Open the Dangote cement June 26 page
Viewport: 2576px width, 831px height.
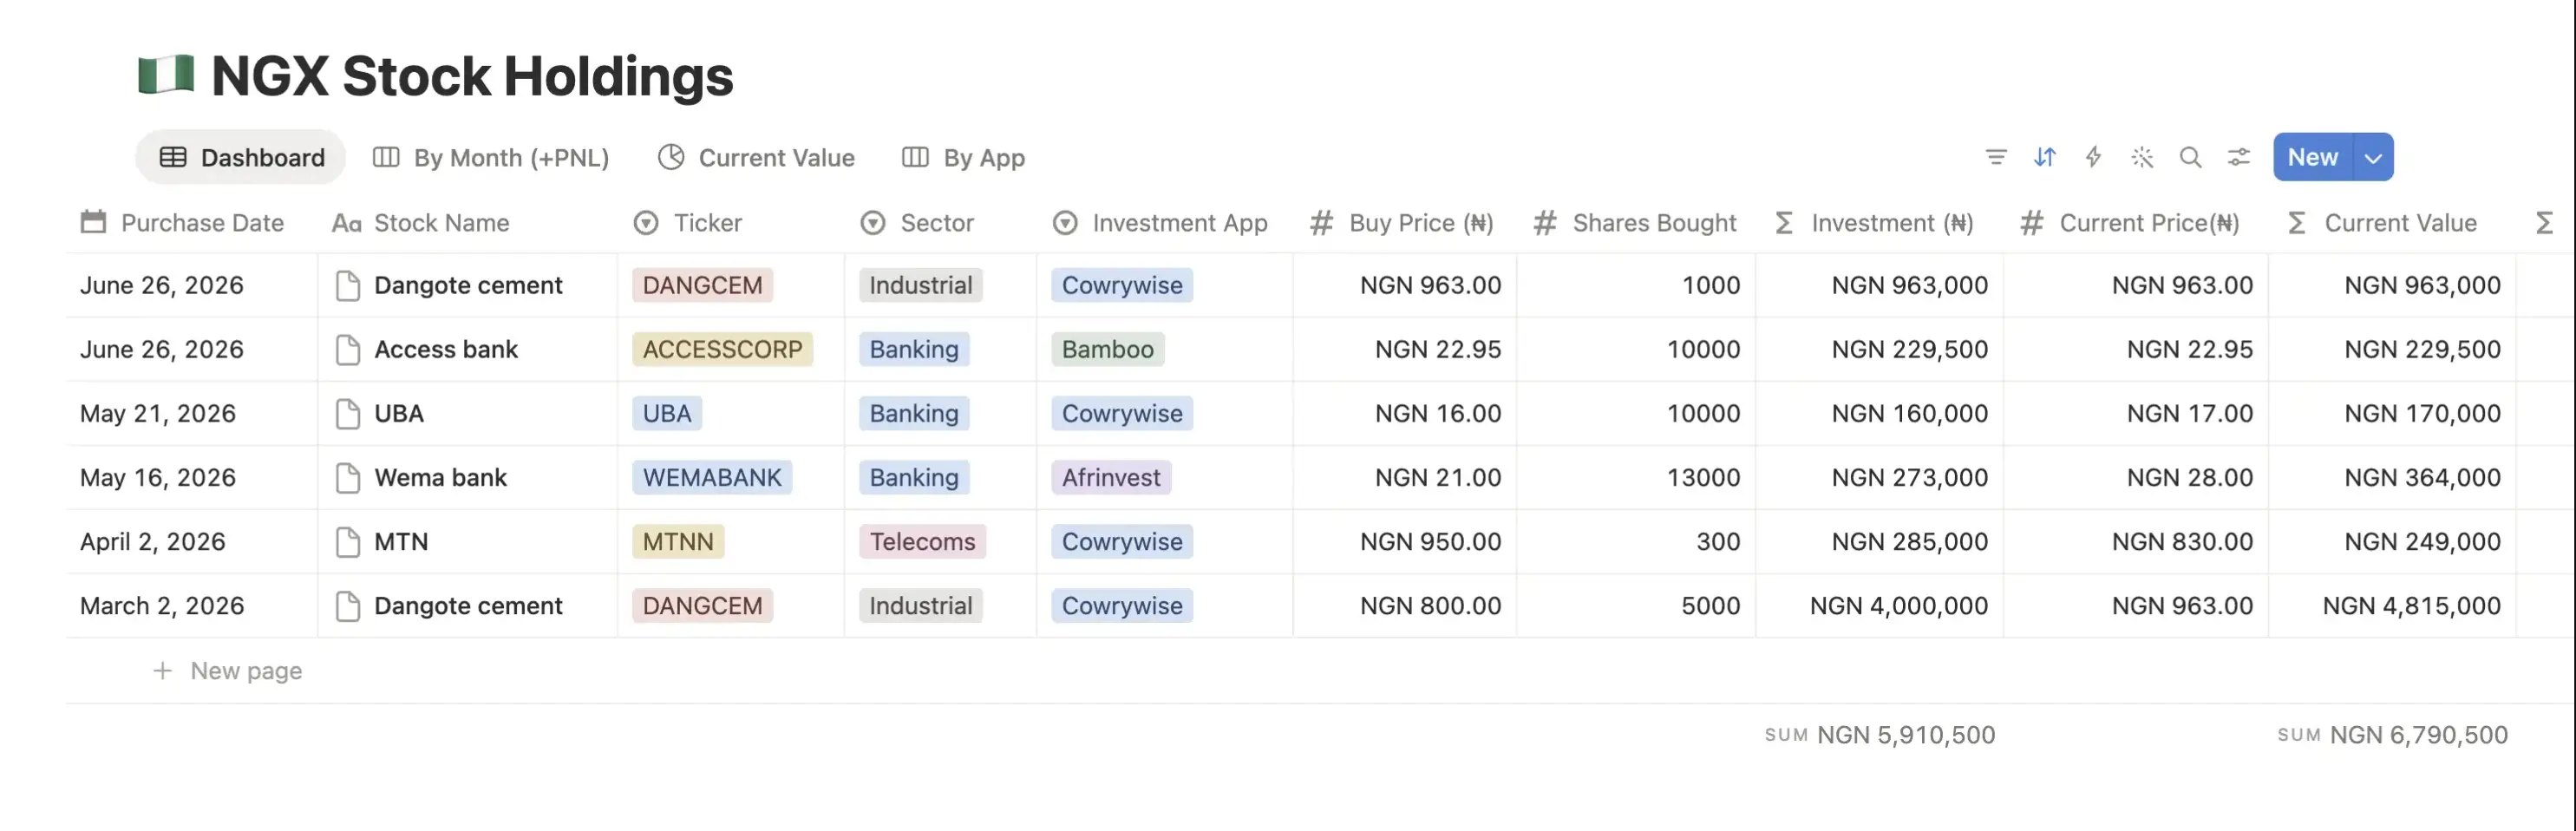(468, 285)
